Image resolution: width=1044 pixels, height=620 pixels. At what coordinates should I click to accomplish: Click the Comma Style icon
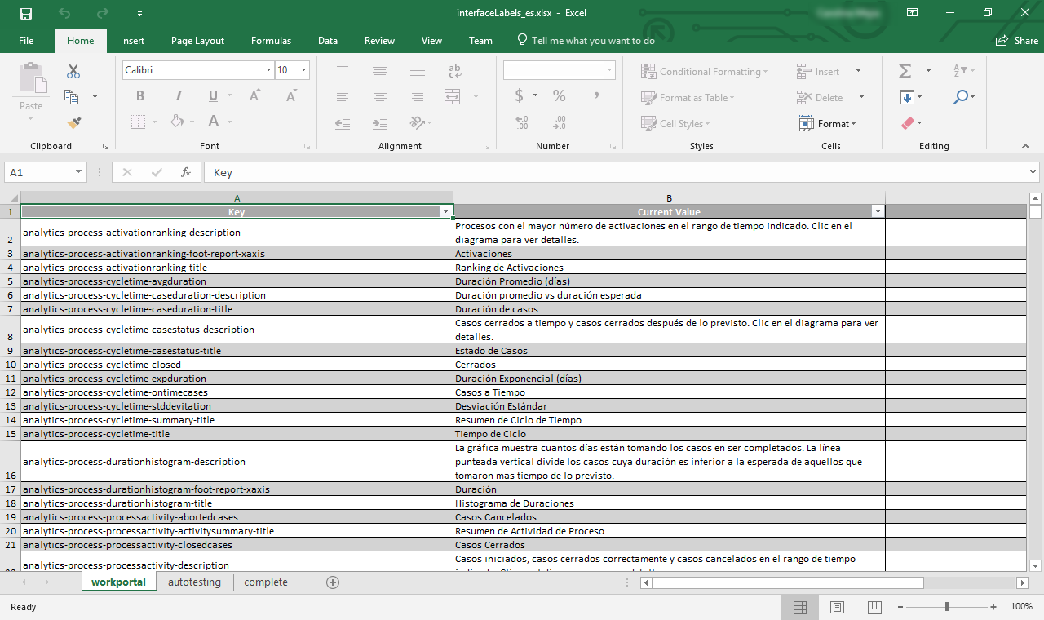[x=596, y=96]
